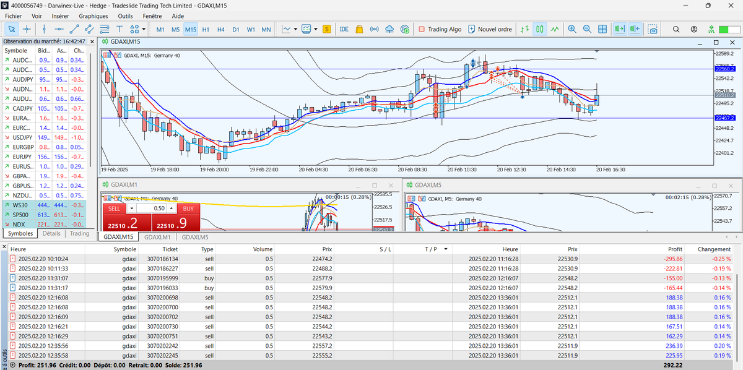
Task: Open the Graphiques menu
Action: click(93, 15)
